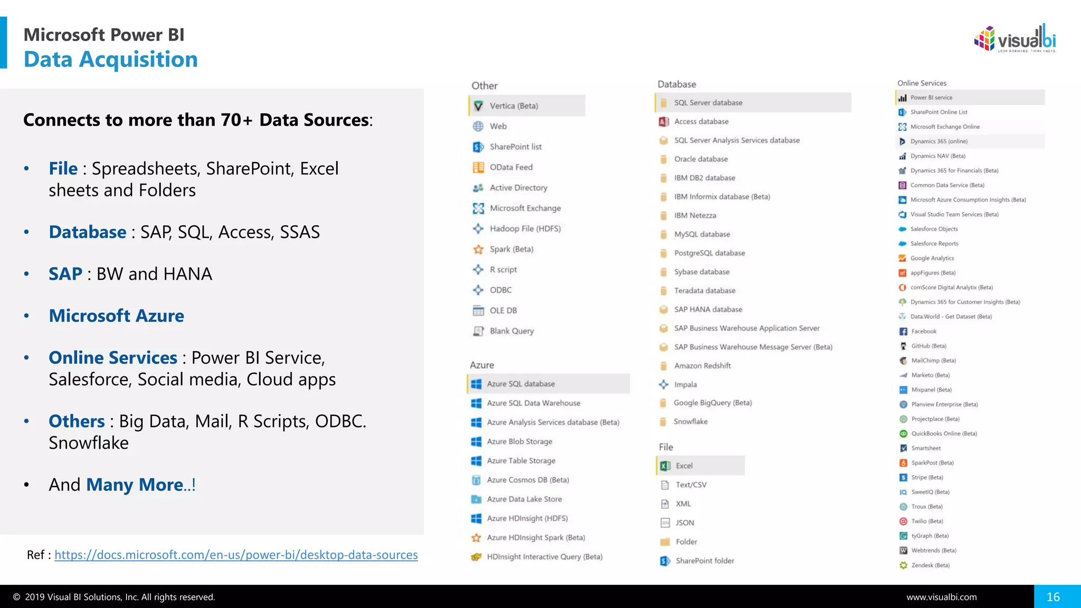Select the ODBC entry

[x=492, y=290]
